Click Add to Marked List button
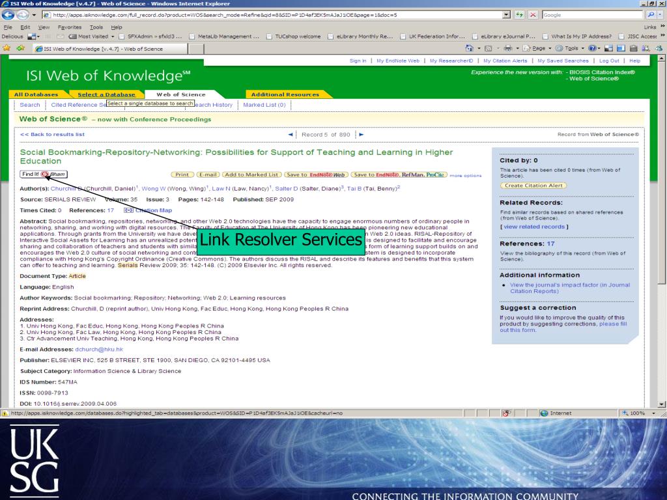The width and height of the screenshot is (667, 500). point(251,174)
